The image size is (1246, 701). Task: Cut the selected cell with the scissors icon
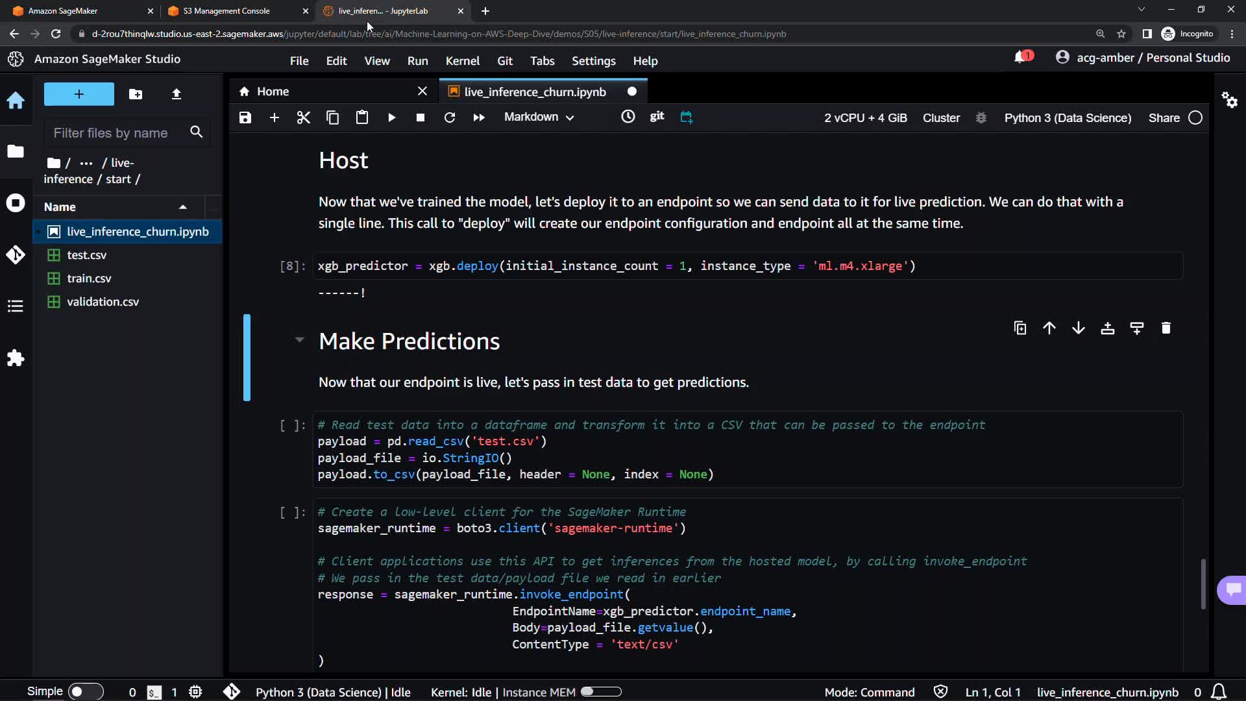click(x=303, y=117)
